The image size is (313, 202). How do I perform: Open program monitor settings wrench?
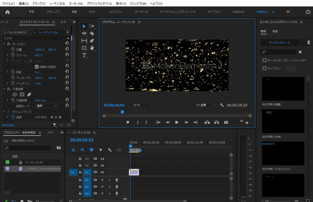tap(222, 105)
